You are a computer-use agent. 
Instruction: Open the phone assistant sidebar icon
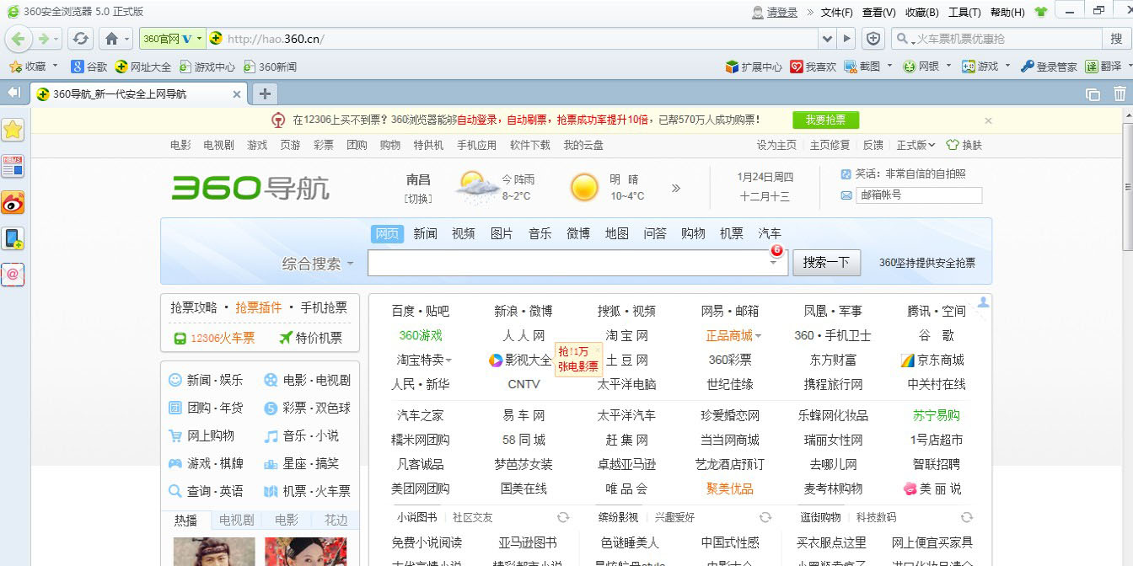tap(13, 238)
